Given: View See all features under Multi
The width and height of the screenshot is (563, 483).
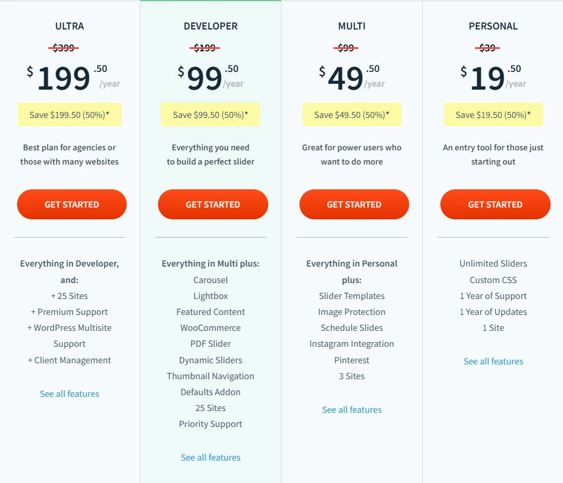Looking at the screenshot, I should point(352,410).
